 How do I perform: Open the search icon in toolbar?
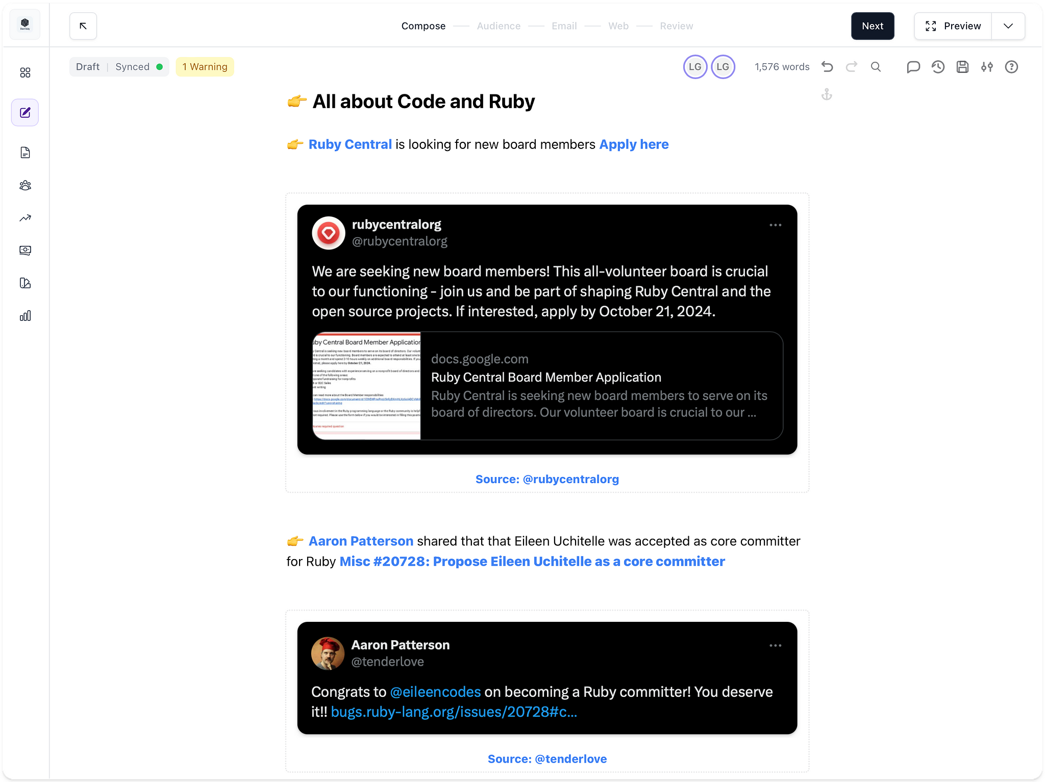pyautogui.click(x=876, y=66)
